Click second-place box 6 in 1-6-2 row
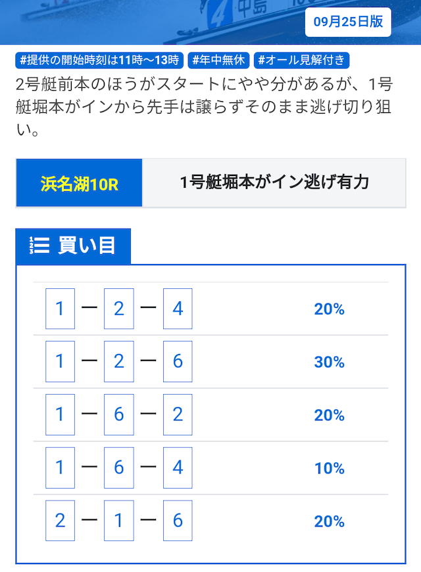The height and width of the screenshot is (572, 421). tap(119, 415)
